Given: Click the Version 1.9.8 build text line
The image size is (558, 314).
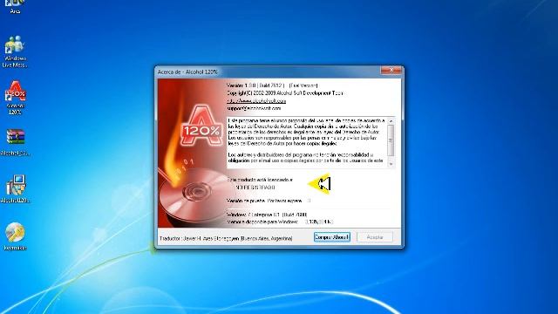Looking at the screenshot, I should [272, 85].
